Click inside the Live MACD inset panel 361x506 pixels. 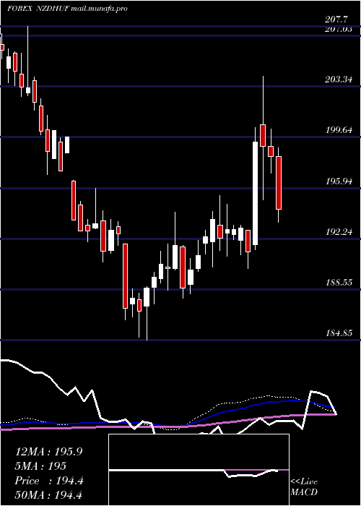(199, 470)
